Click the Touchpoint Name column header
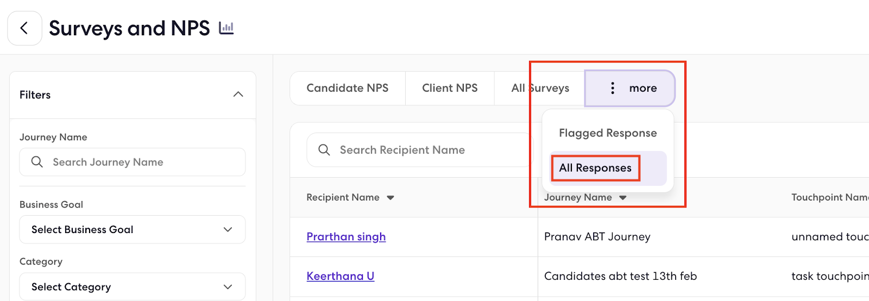The width and height of the screenshot is (869, 301). 829,197
